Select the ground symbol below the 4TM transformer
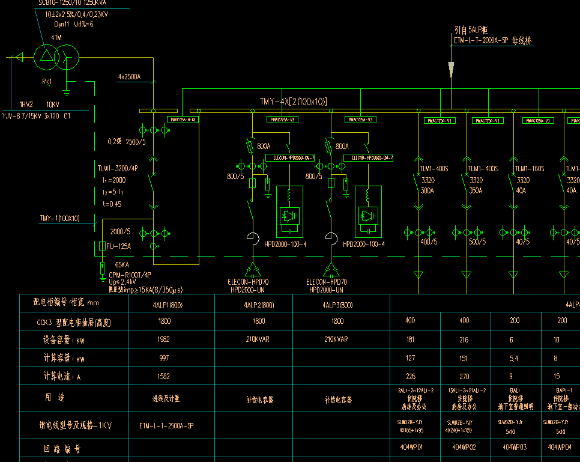The image size is (580, 462). point(67,91)
